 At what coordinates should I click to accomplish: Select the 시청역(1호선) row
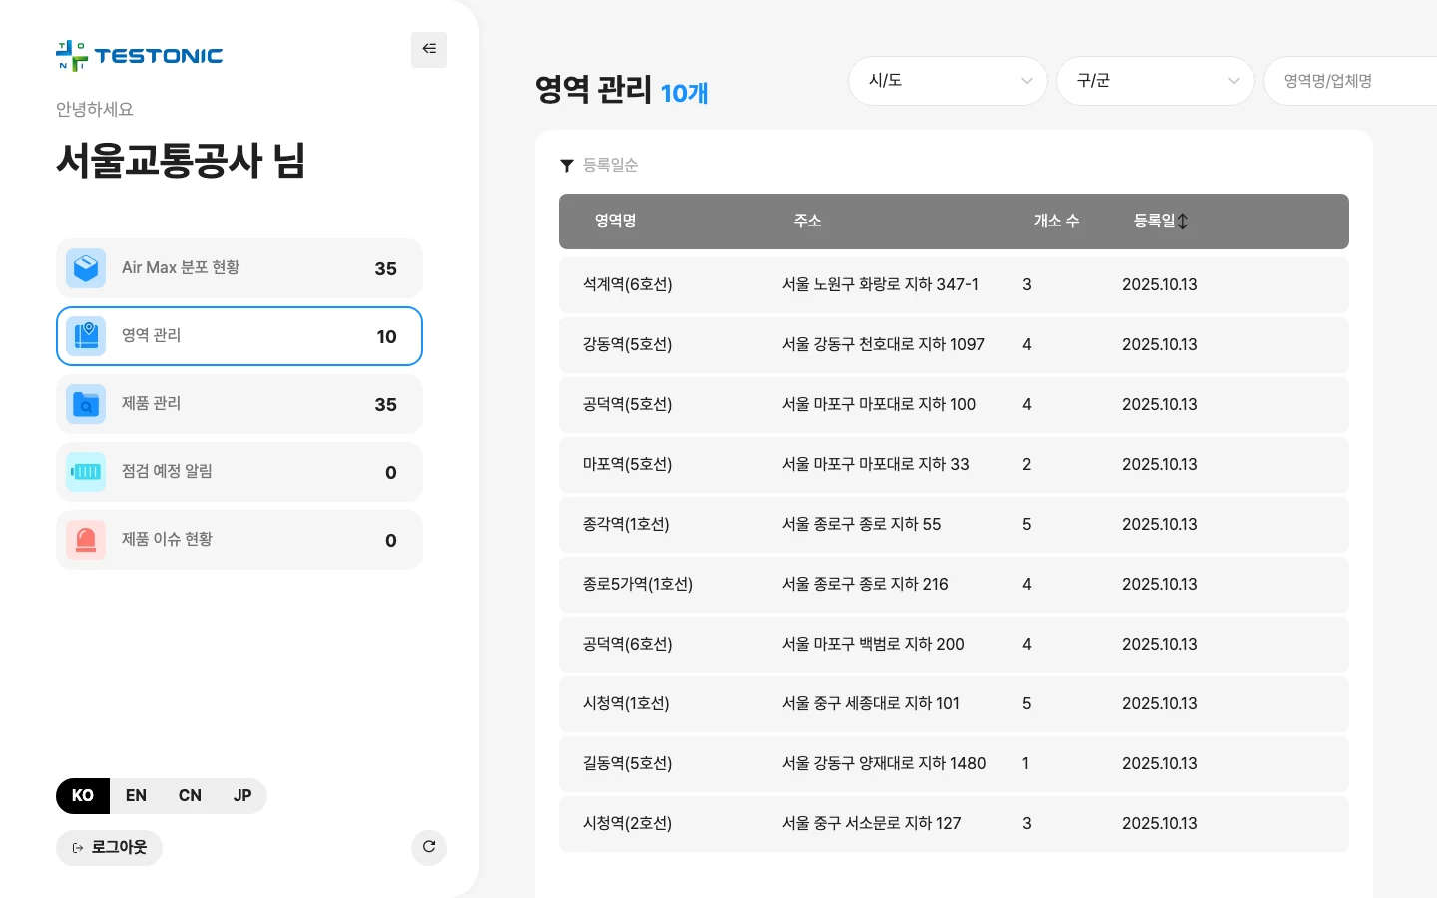pyautogui.click(x=954, y=704)
